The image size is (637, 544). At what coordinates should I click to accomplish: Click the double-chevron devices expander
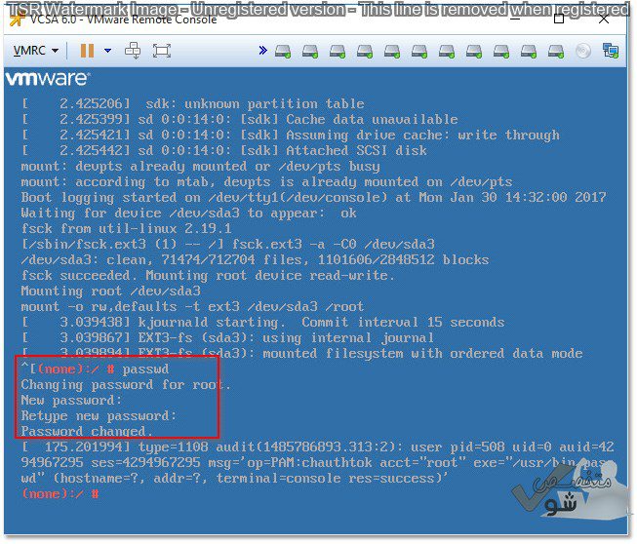coord(262,51)
